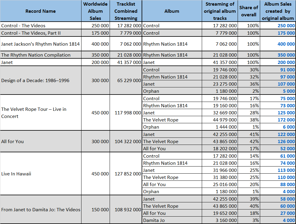Click the 40% share cell
Image resolution: width=296 pixels, height=224 pixels.
point(249,206)
